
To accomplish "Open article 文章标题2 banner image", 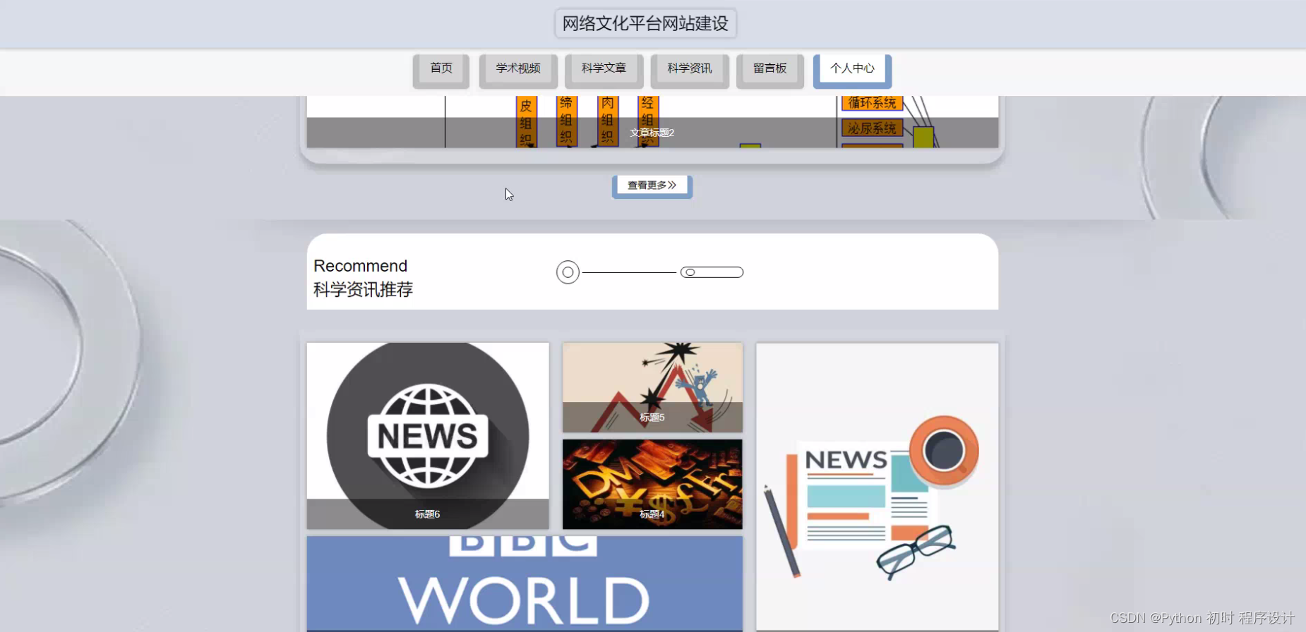I will 652,122.
